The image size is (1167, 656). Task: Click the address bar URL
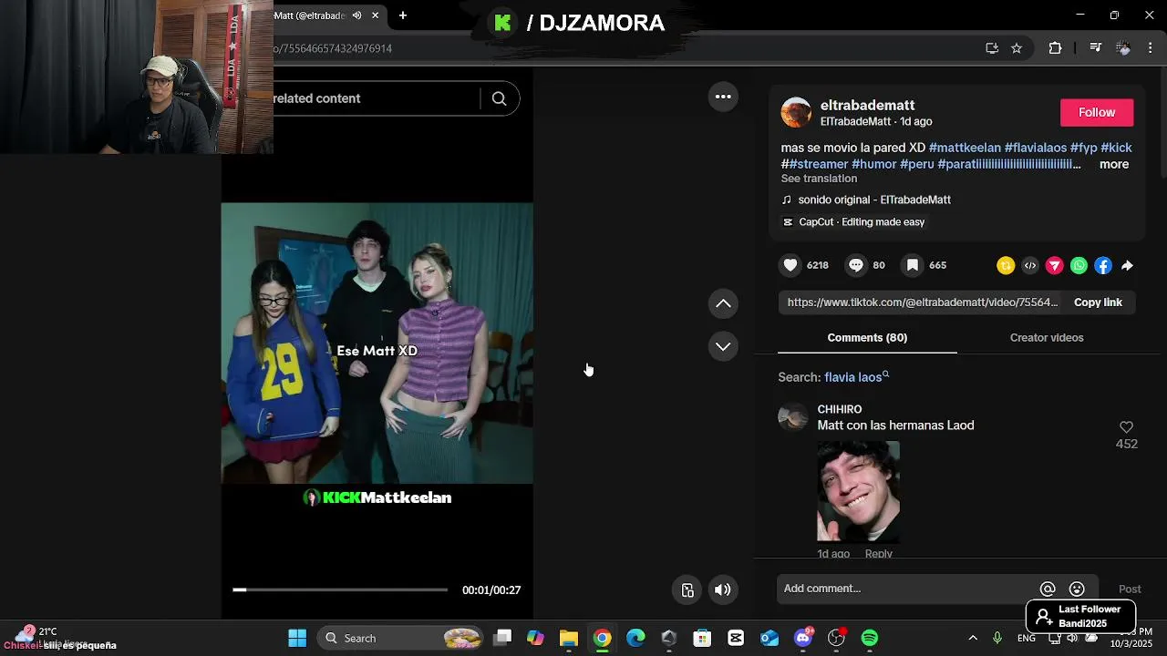[x=333, y=48]
